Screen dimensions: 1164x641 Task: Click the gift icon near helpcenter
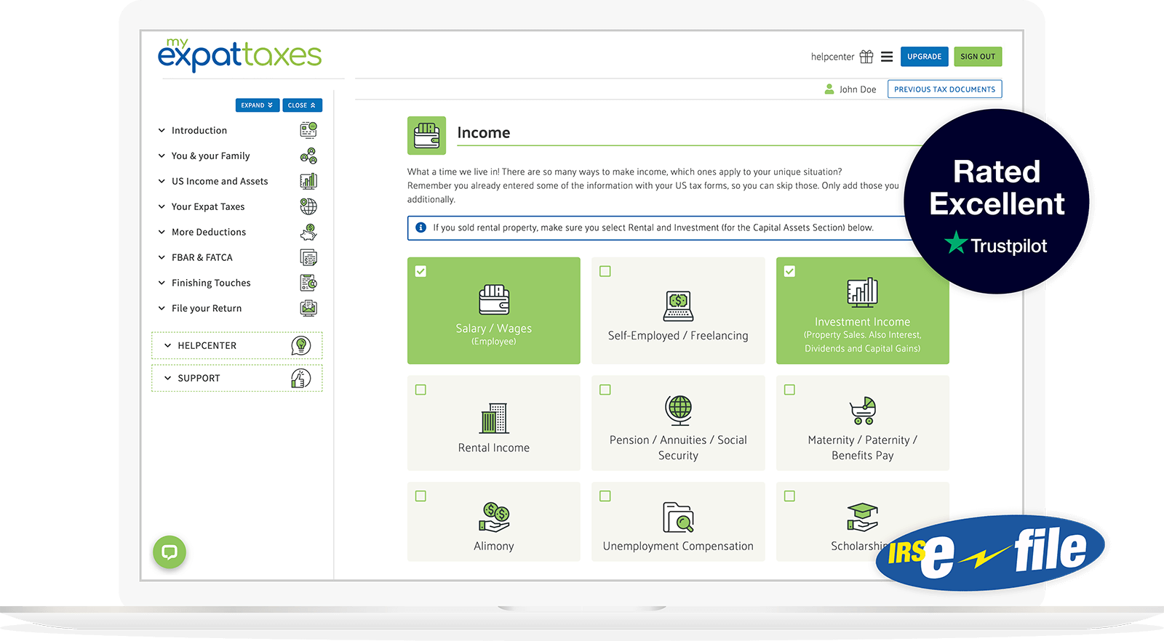(x=866, y=57)
